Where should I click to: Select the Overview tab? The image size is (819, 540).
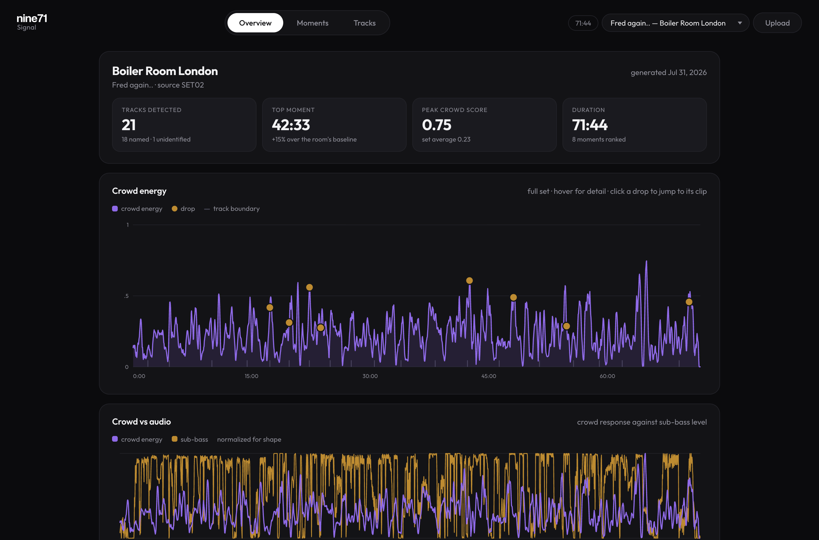click(255, 23)
